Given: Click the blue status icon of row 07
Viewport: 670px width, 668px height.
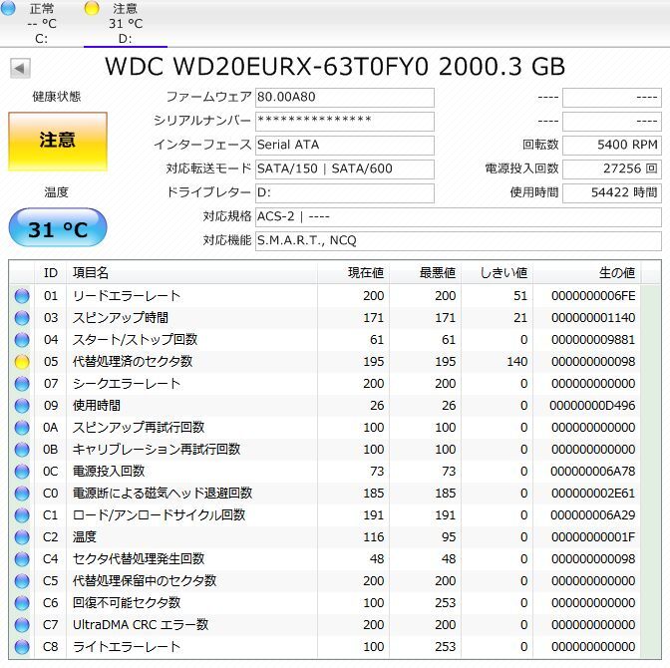Looking at the screenshot, I should pos(22,384).
